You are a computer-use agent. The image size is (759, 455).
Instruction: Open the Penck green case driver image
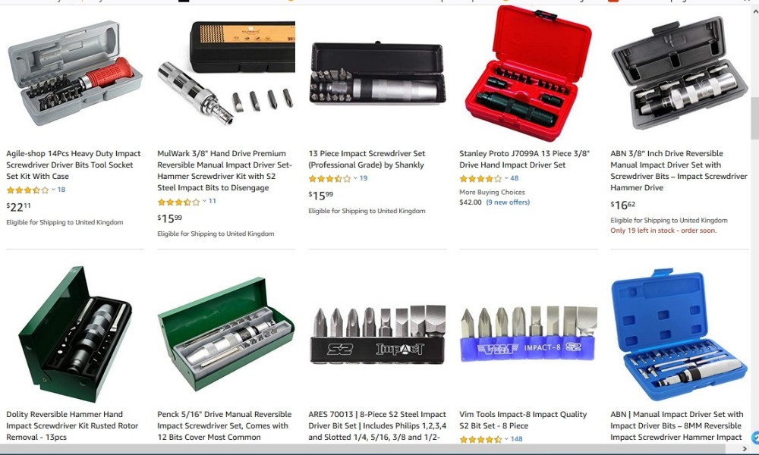coord(226,334)
